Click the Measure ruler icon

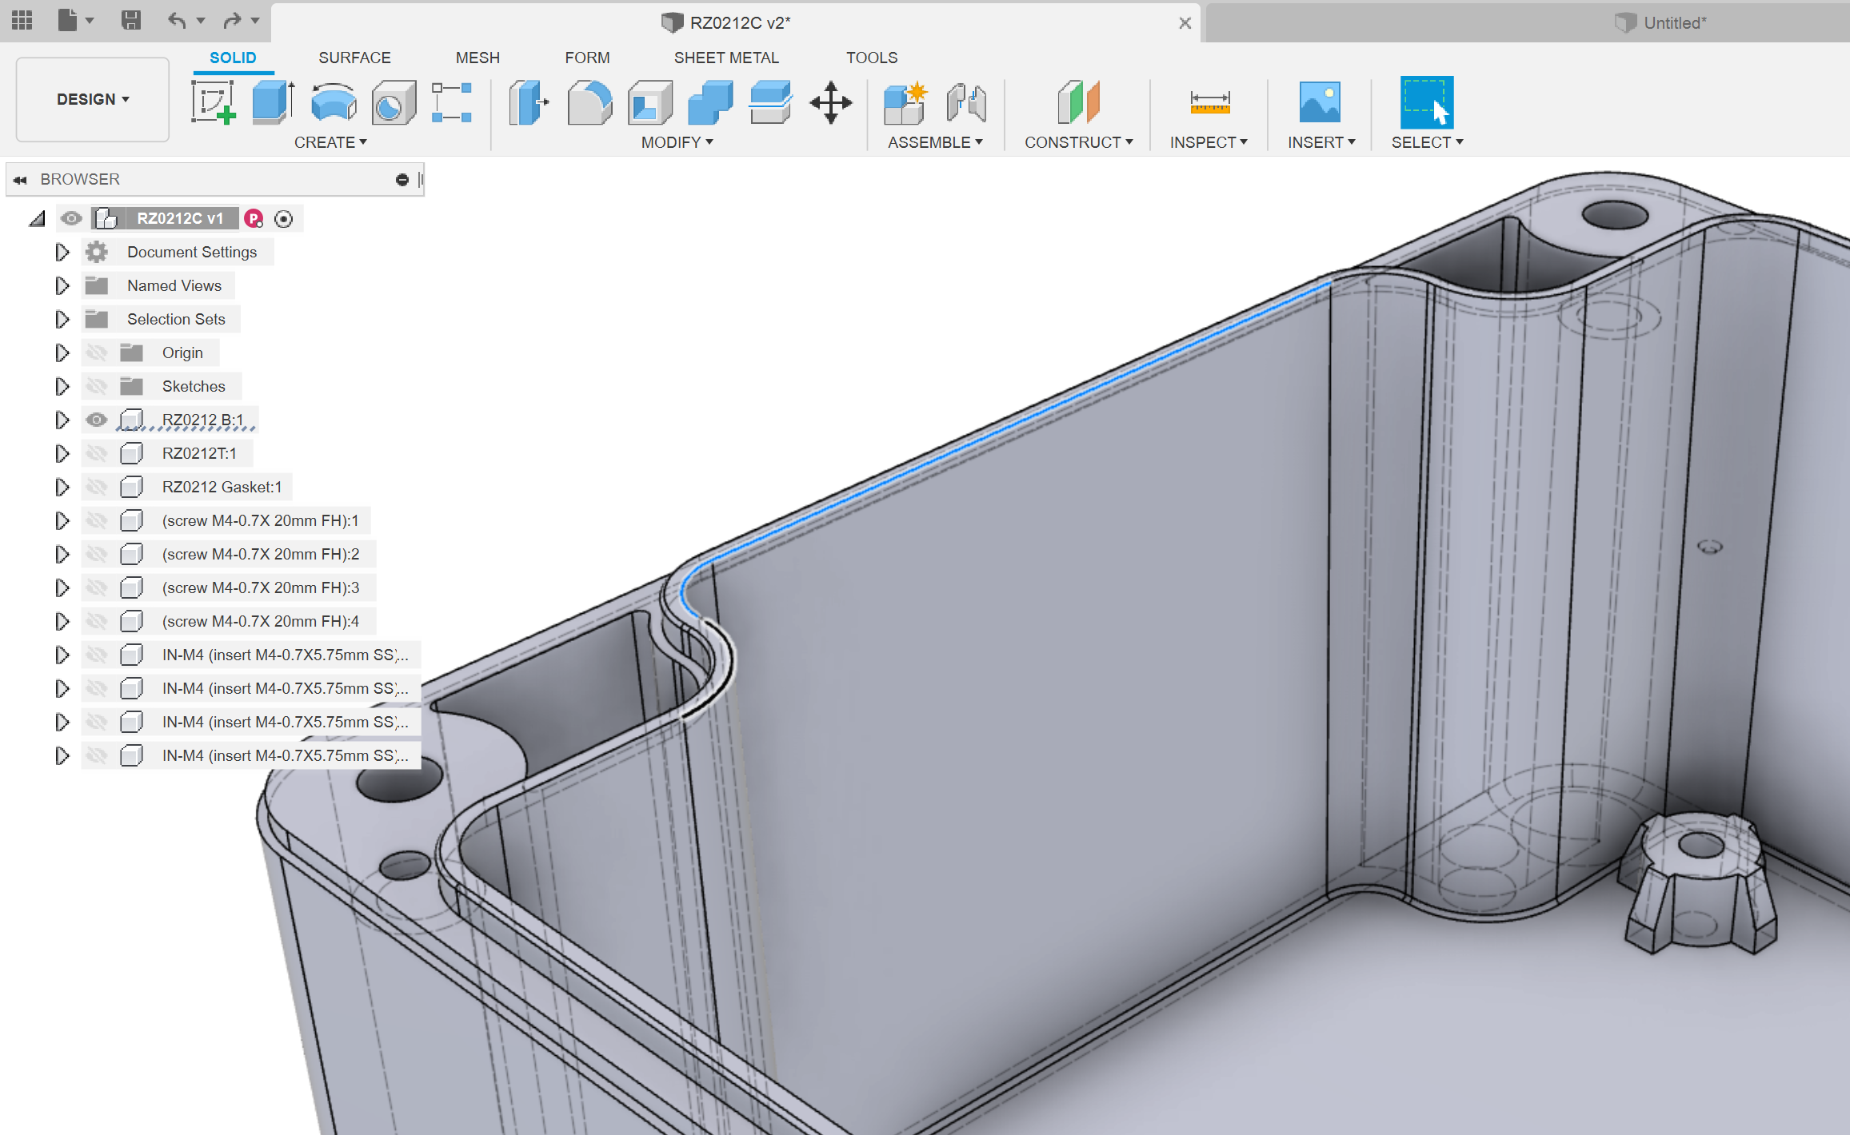[1209, 102]
